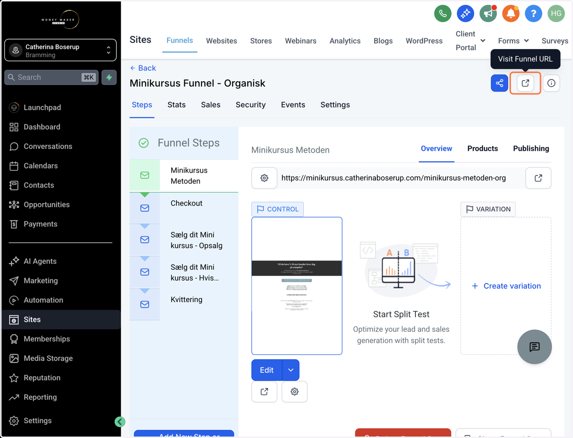Select the Kvittering funnel step
Viewport: 573px width, 438px height.
pyautogui.click(x=184, y=304)
